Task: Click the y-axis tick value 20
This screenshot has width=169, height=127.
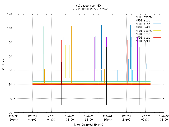Action: click(x=10, y=84)
